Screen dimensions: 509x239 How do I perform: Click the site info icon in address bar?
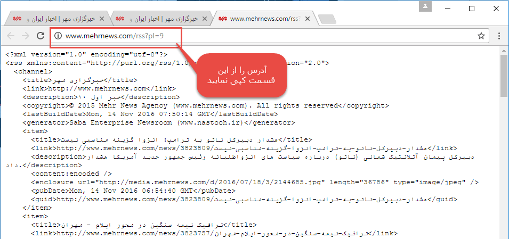click(x=58, y=36)
